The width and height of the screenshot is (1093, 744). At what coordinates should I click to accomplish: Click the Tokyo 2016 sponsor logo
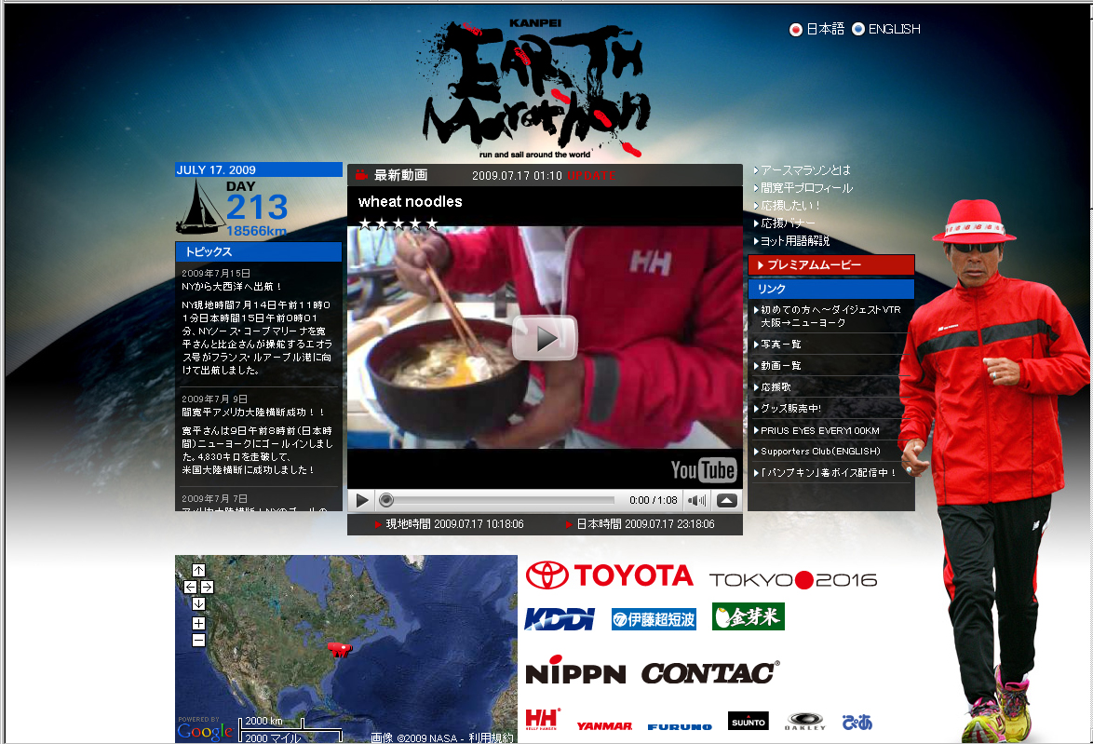[x=793, y=580]
